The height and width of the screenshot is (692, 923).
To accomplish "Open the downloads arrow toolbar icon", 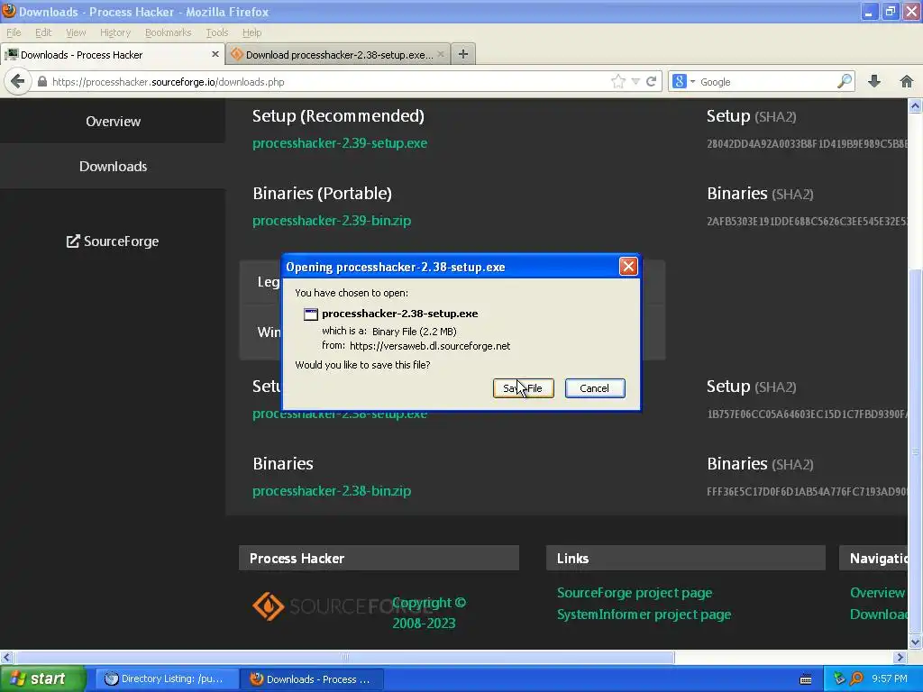I will 874,81.
